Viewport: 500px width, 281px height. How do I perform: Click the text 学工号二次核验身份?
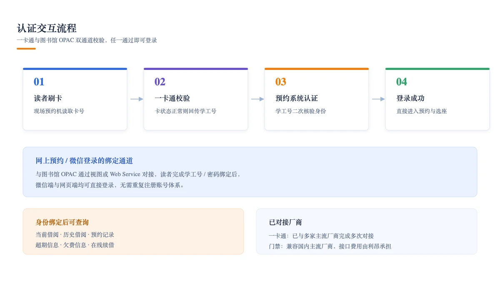[301, 111]
